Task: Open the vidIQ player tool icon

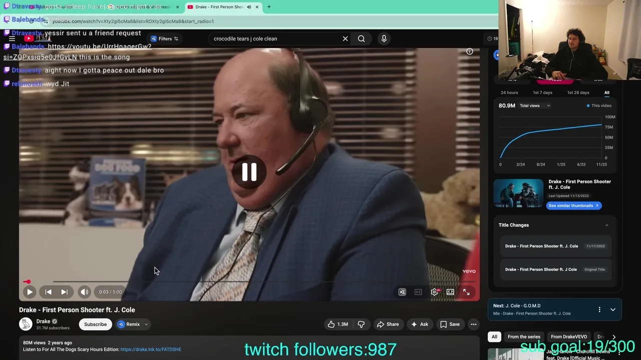Action: click(402, 292)
